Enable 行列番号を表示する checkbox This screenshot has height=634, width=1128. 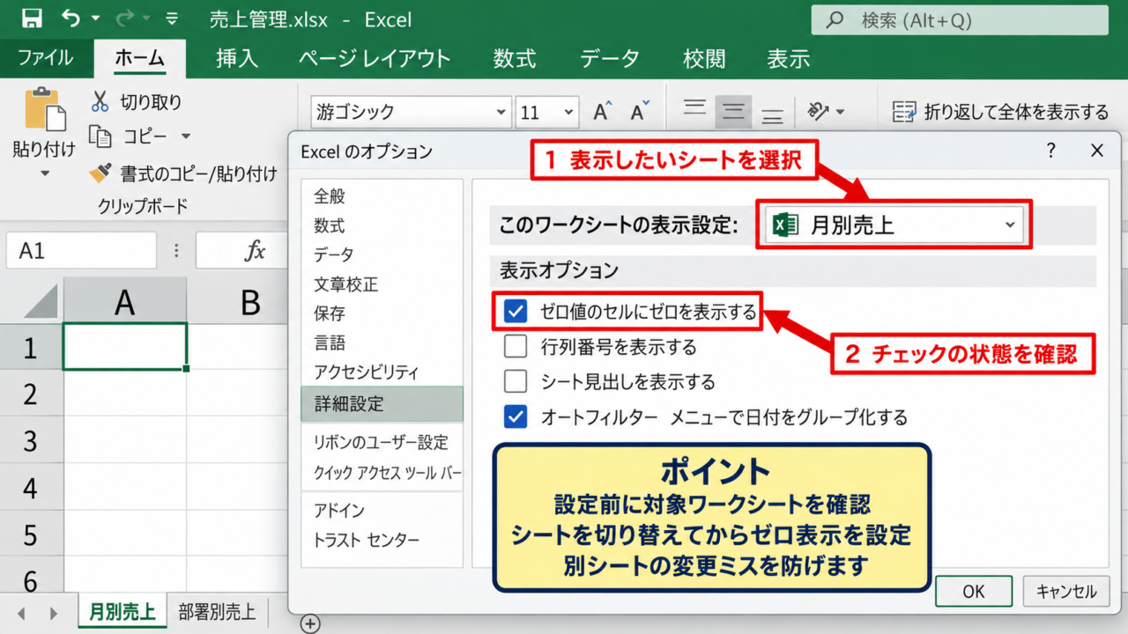(x=516, y=347)
